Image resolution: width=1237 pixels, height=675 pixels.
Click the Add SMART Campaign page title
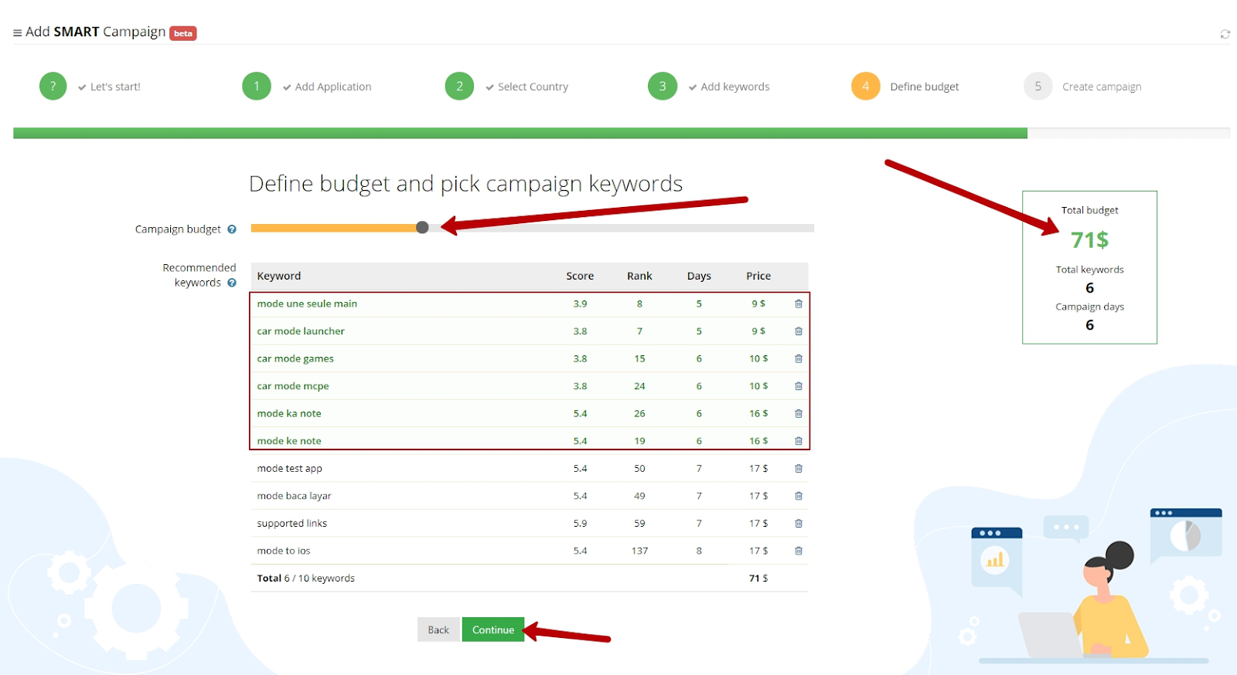point(96,32)
